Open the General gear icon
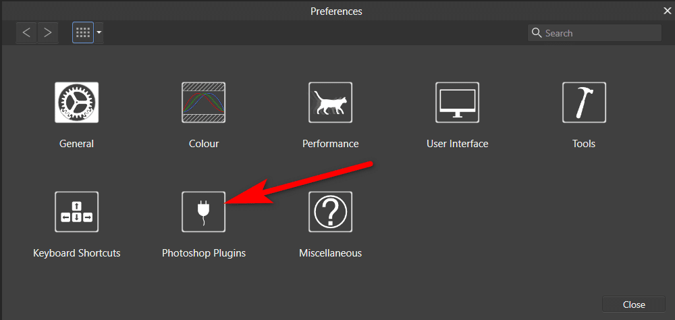The image size is (675, 320). tap(77, 103)
